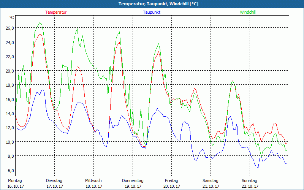
Task: Click the Freitag day label
Action: (x=172, y=181)
